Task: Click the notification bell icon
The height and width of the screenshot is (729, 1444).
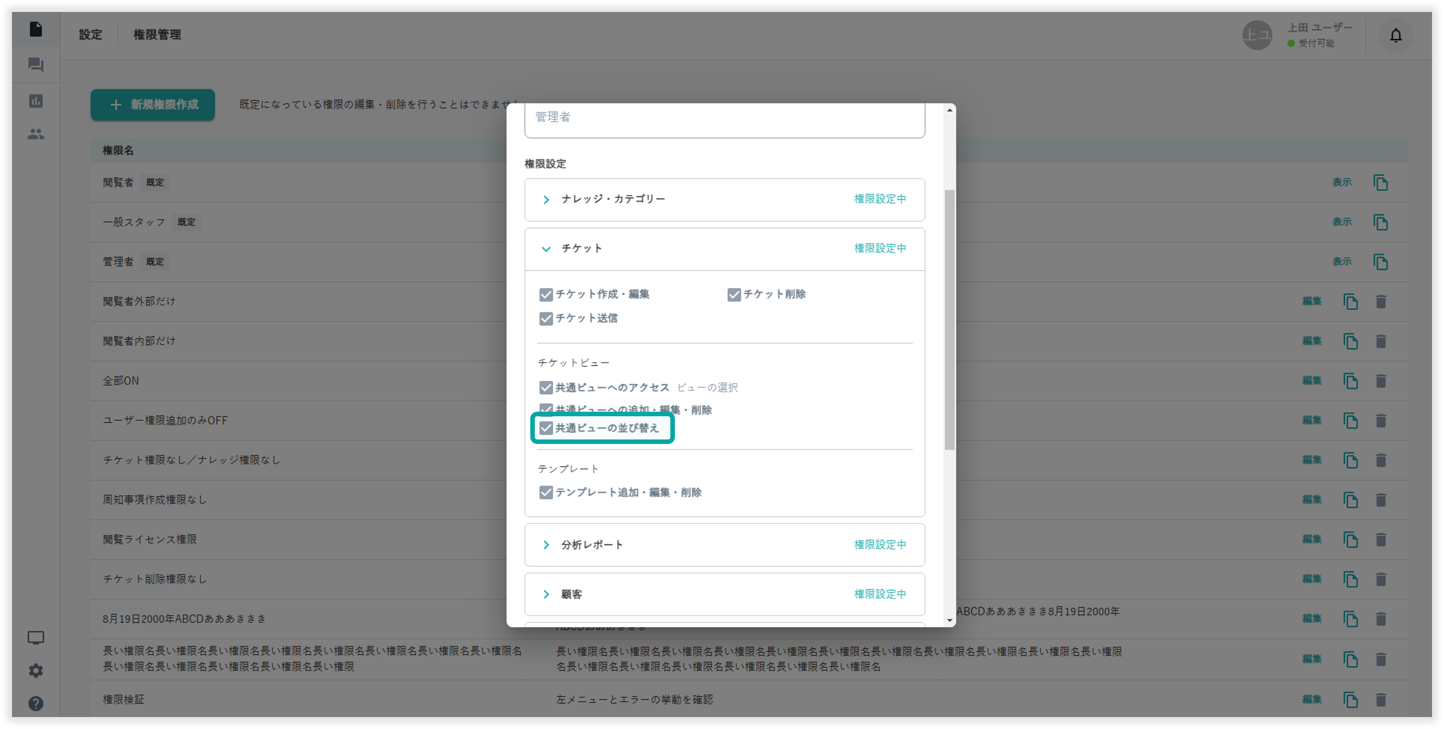Action: click(x=1395, y=35)
